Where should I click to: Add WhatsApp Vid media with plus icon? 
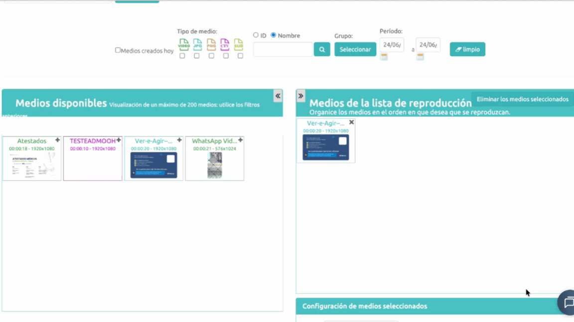pos(241,140)
